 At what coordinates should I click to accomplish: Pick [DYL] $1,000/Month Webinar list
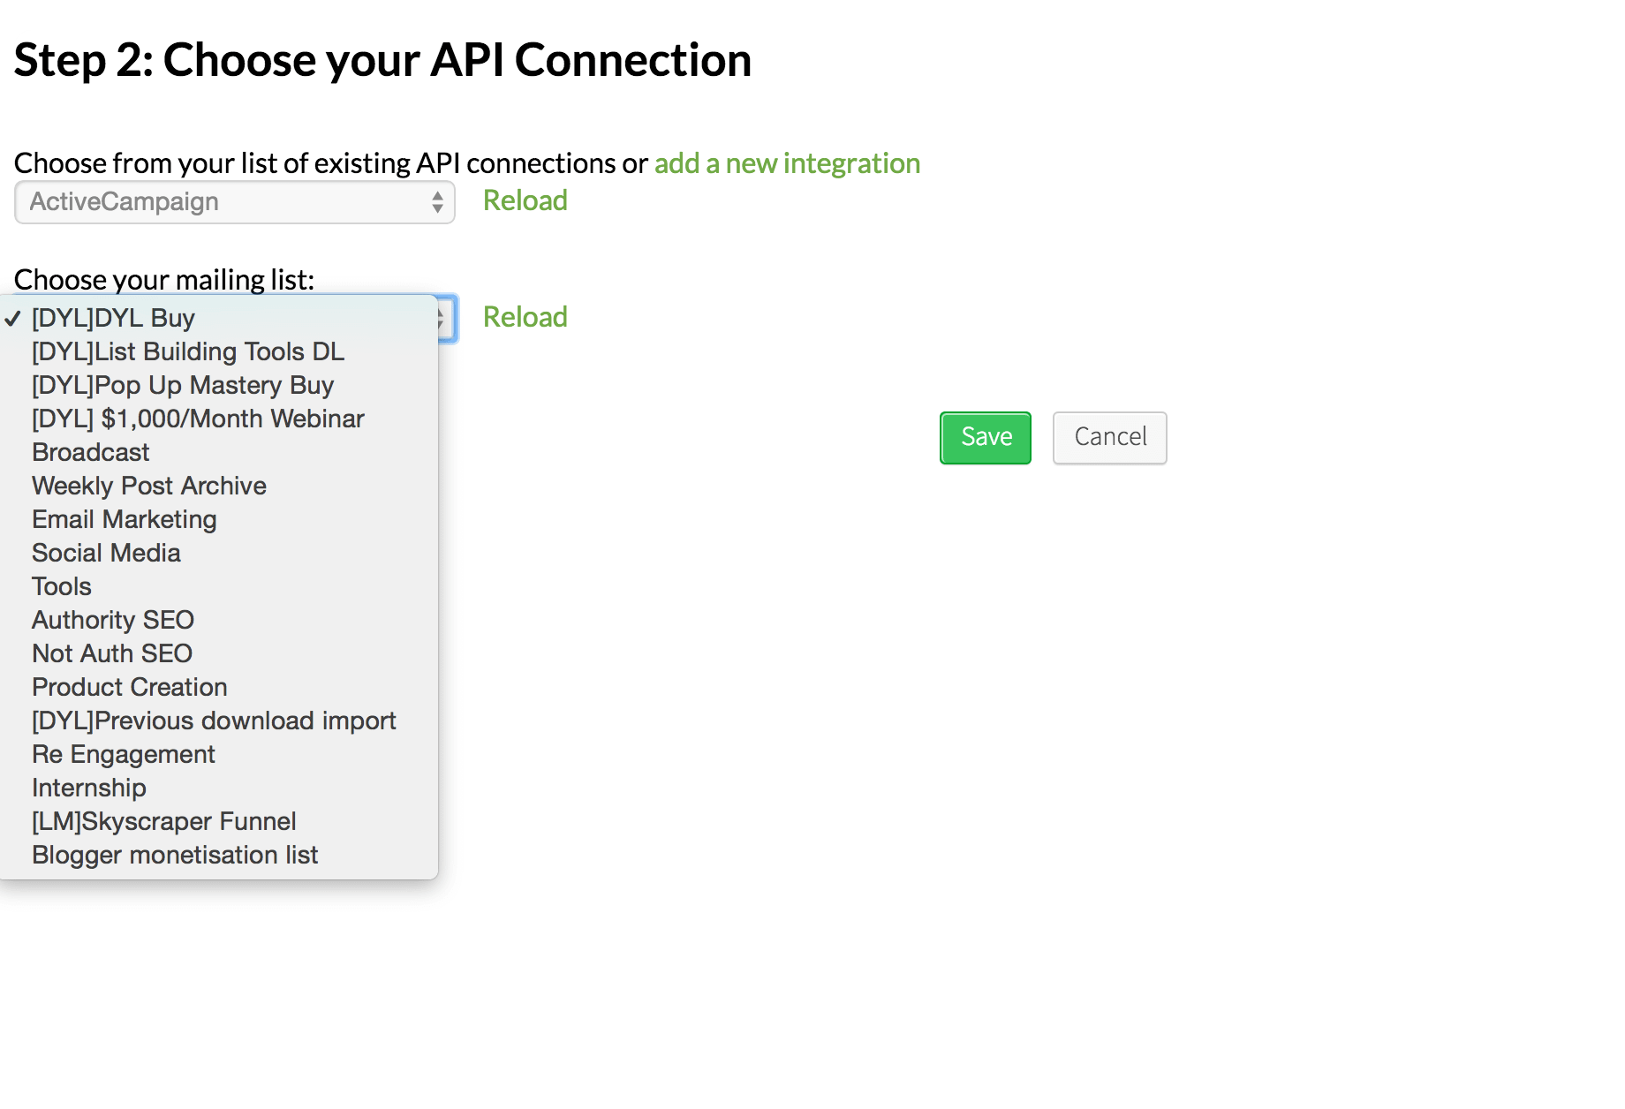pyautogui.click(x=219, y=419)
